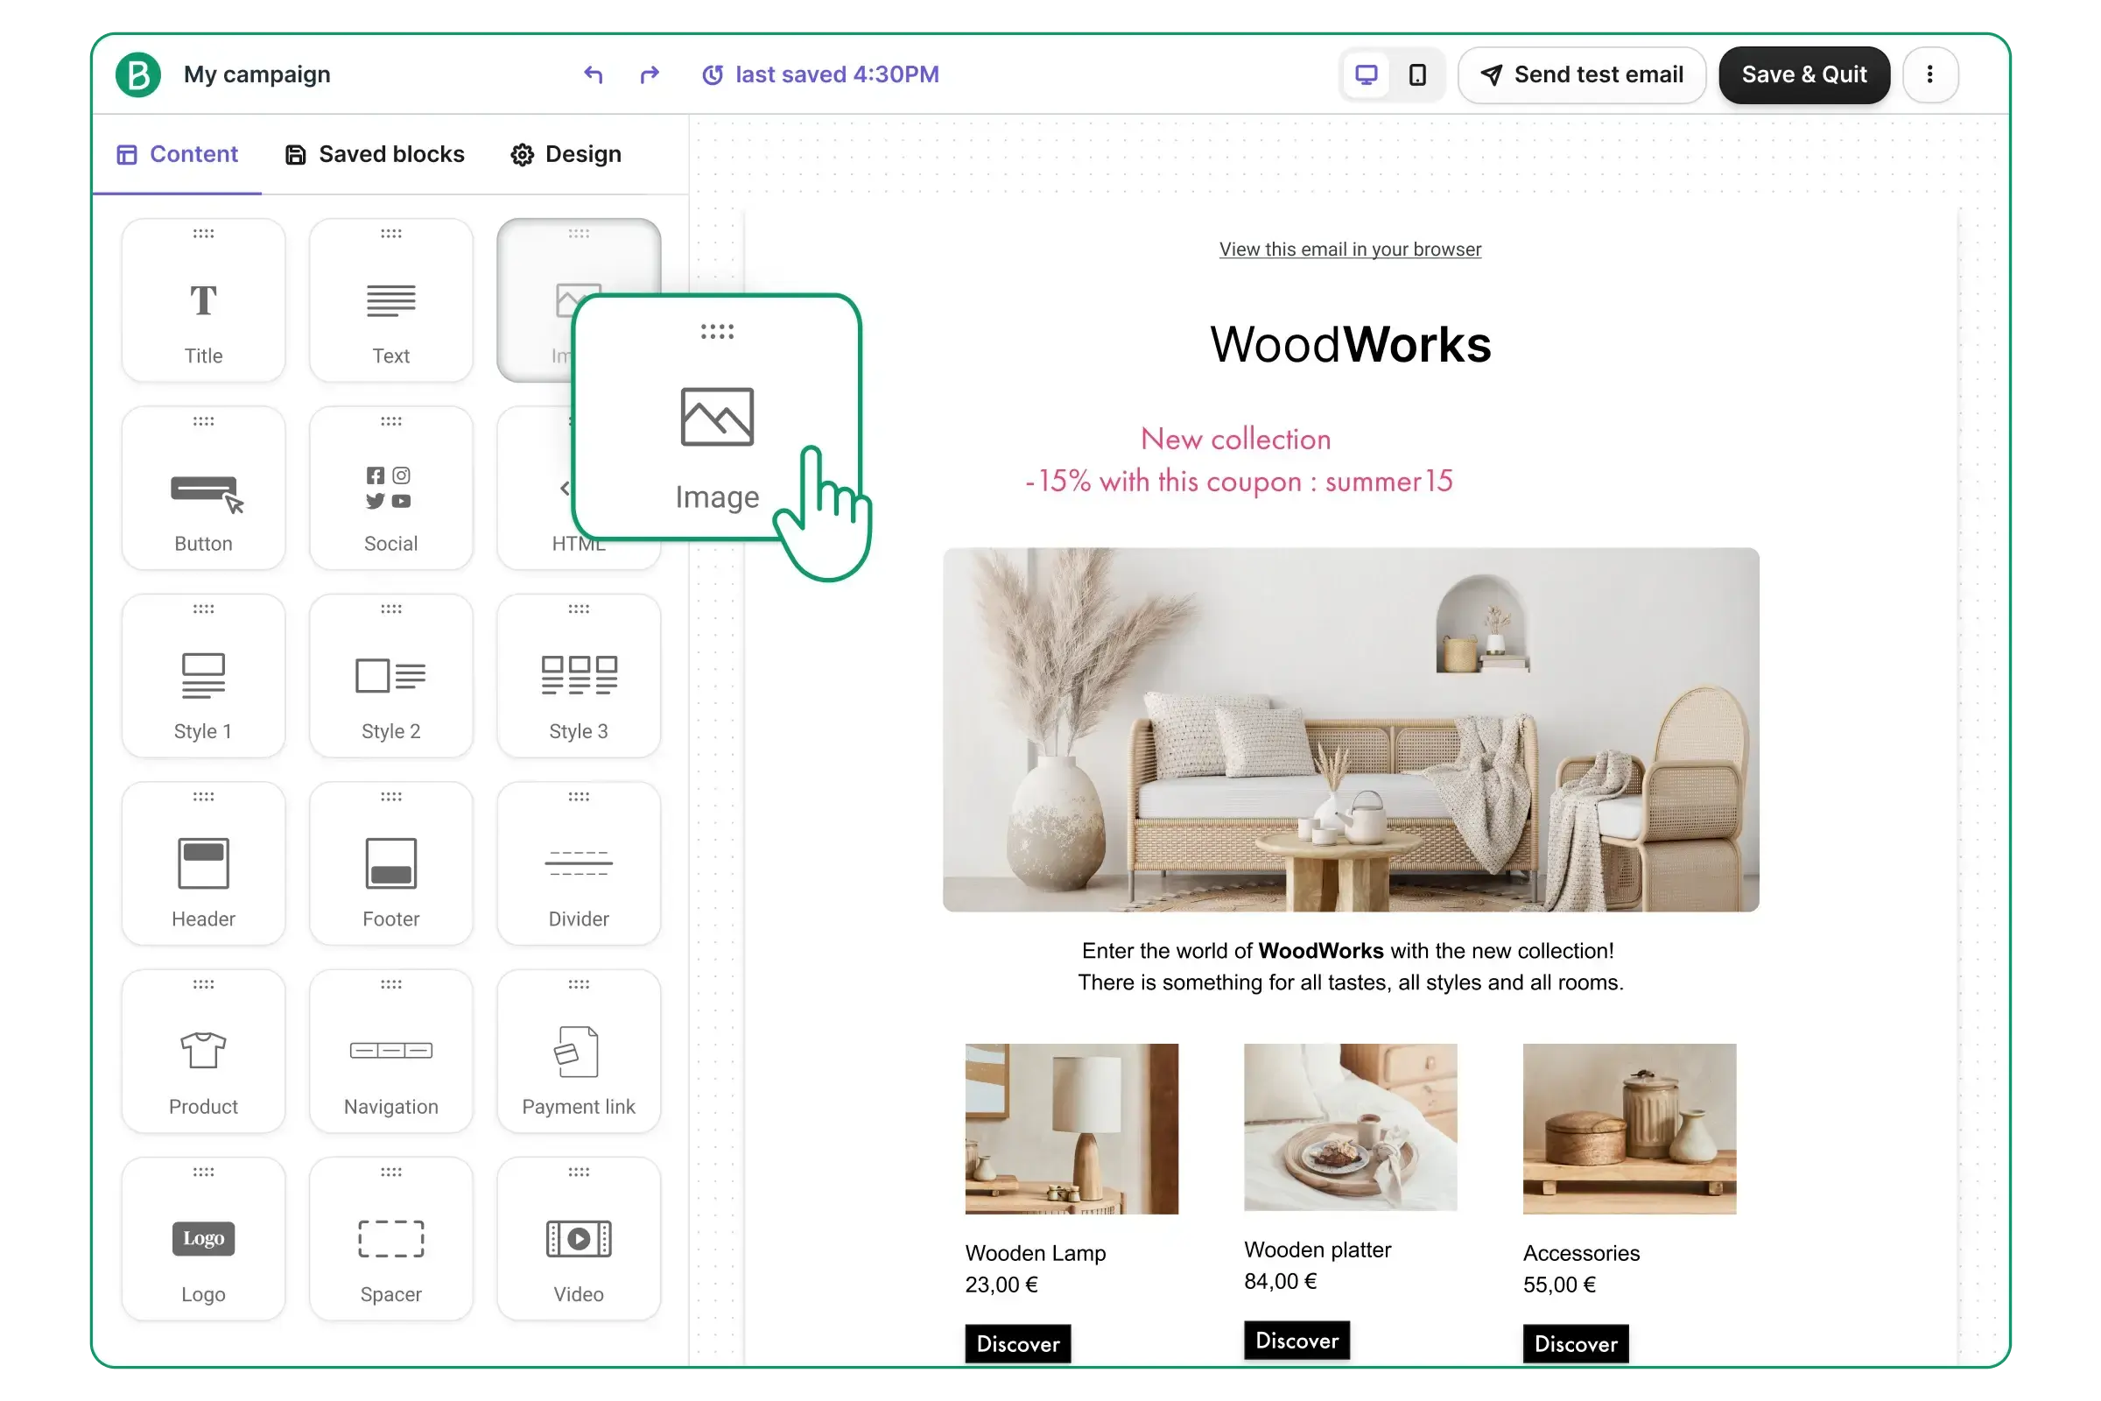Insert the Divider block
Image resolution: width=2101 pixels, height=1401 pixels.
[578, 863]
